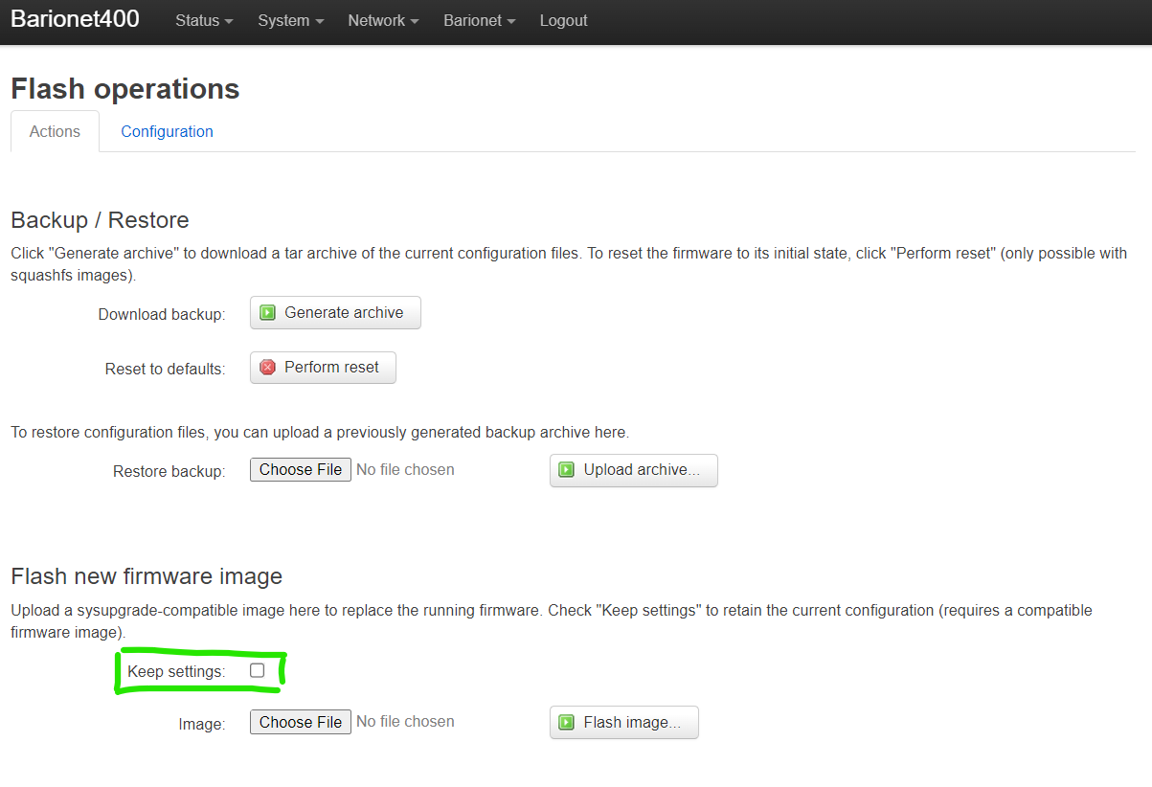The width and height of the screenshot is (1152, 787).
Task: Choose File for firmware Image
Action: (x=301, y=723)
